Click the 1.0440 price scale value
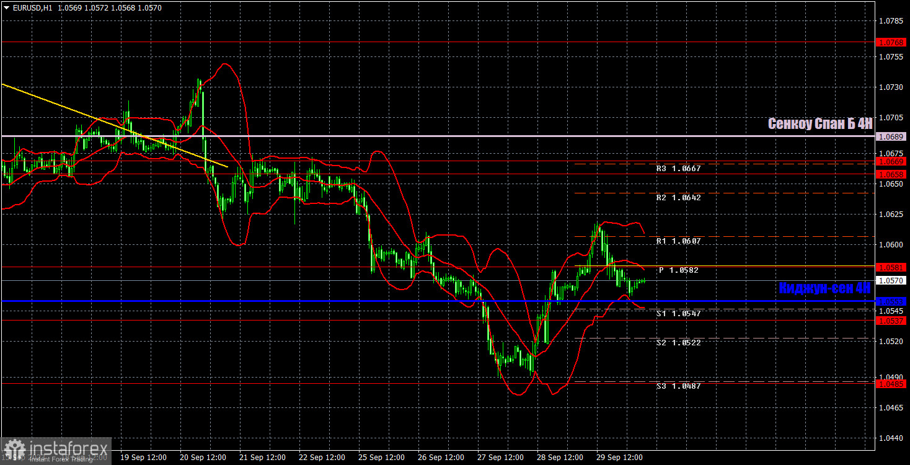910x465 pixels. tap(891, 438)
